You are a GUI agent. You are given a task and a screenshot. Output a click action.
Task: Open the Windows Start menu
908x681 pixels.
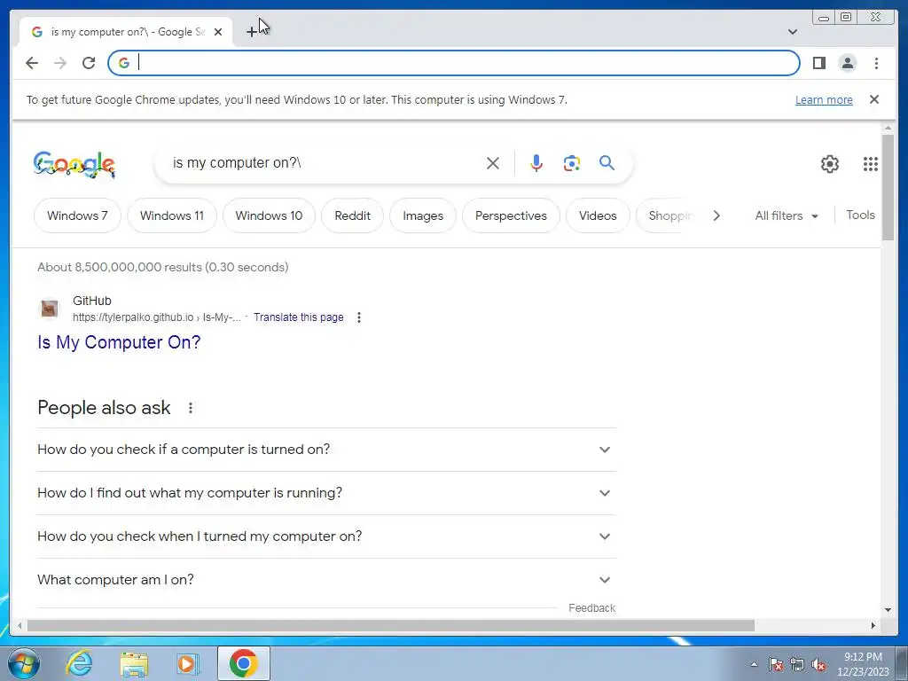point(24,663)
